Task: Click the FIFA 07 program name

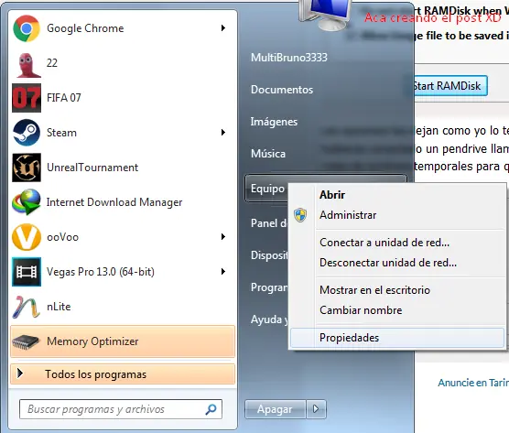Action: [x=64, y=98]
